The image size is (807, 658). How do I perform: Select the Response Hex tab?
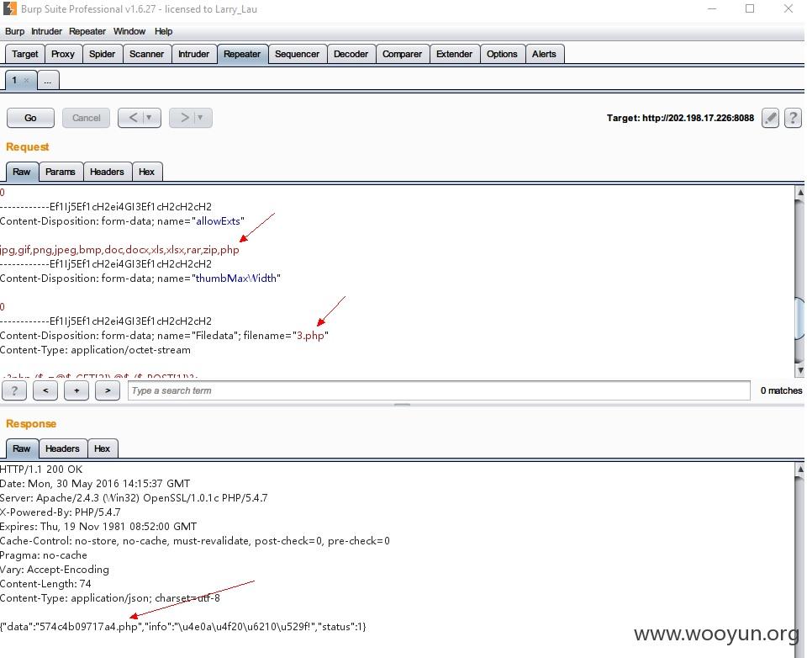click(102, 448)
